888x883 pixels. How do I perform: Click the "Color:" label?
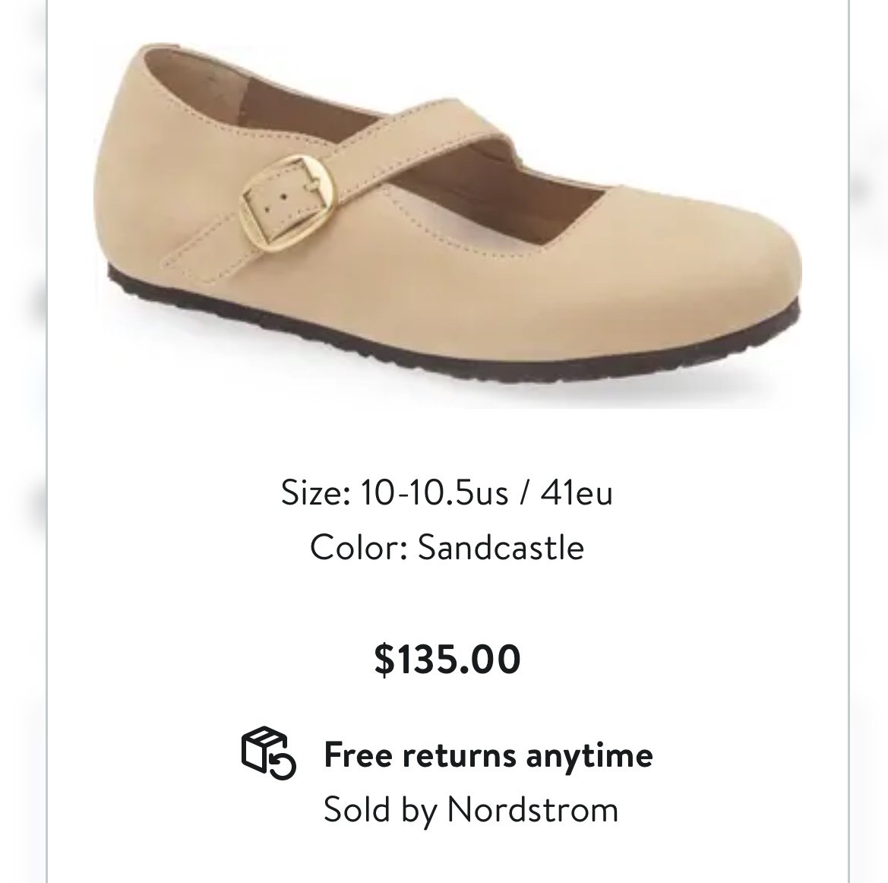pyautogui.click(x=359, y=547)
